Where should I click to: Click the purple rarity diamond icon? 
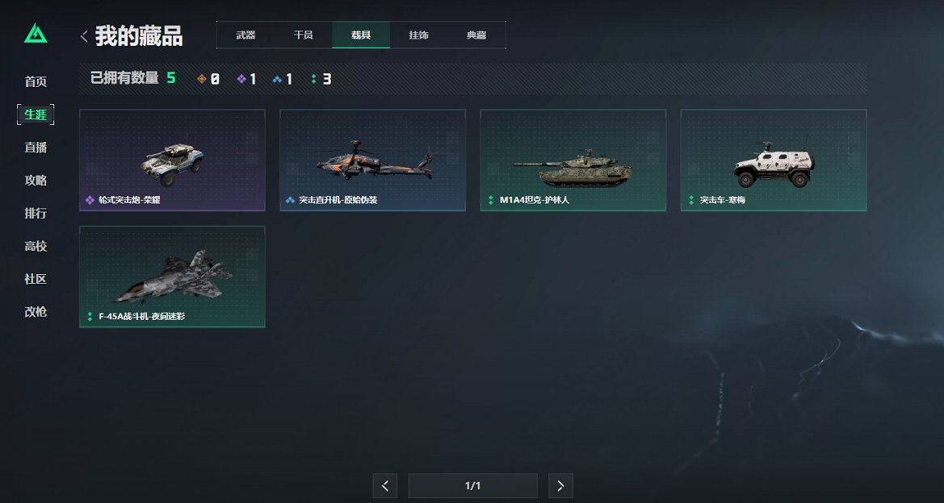tap(241, 79)
